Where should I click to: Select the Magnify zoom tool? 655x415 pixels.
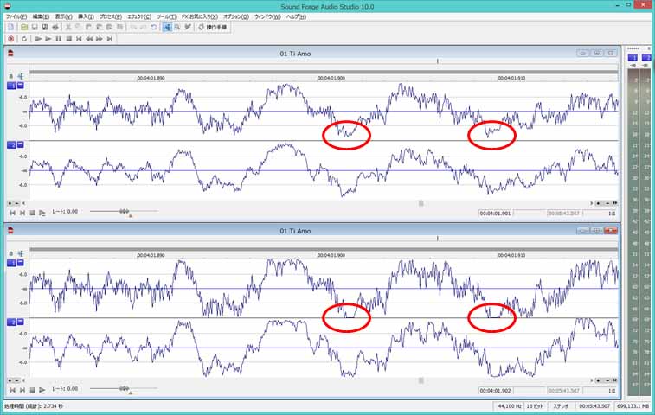[x=177, y=27]
